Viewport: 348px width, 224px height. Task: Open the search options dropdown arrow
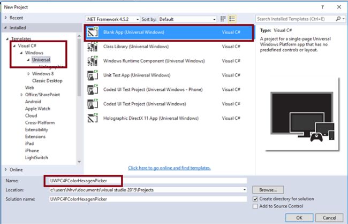[x=344, y=19]
